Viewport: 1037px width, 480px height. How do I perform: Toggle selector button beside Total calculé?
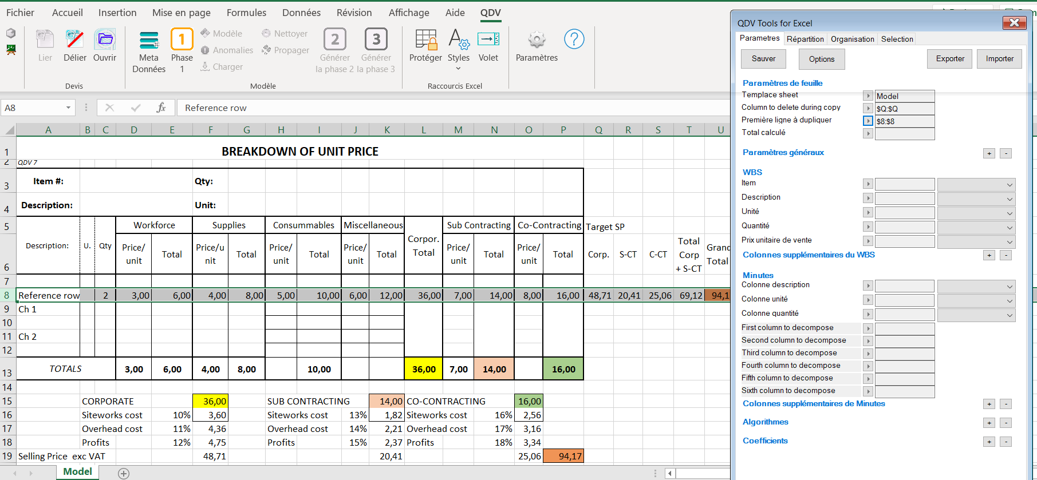point(868,133)
